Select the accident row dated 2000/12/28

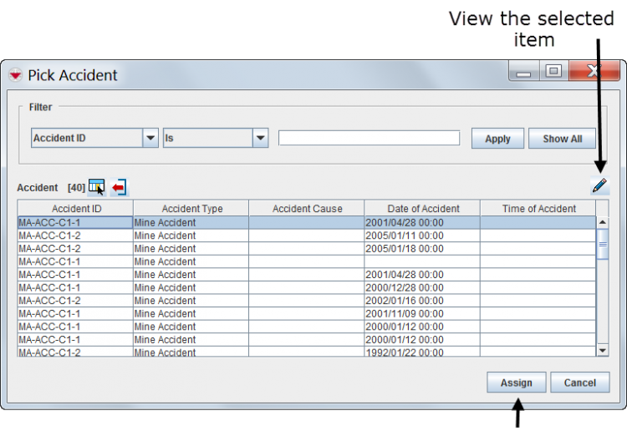(422, 287)
